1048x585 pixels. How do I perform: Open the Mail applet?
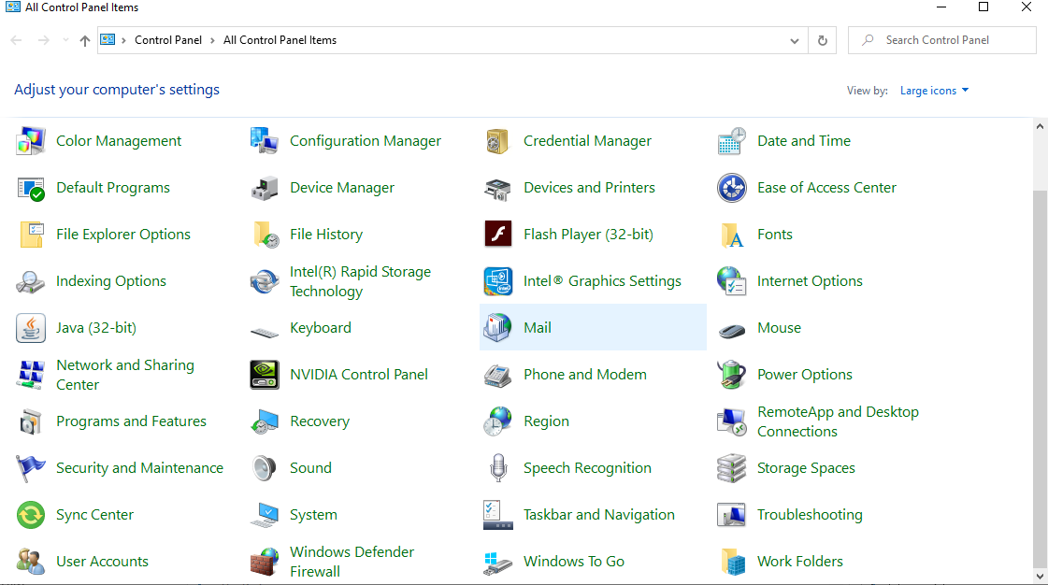coord(536,327)
